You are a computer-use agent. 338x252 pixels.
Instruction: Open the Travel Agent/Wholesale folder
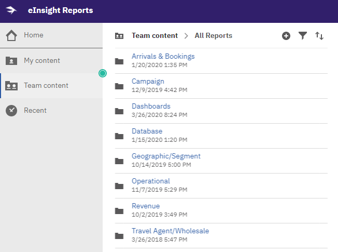pyautogui.click(x=170, y=231)
